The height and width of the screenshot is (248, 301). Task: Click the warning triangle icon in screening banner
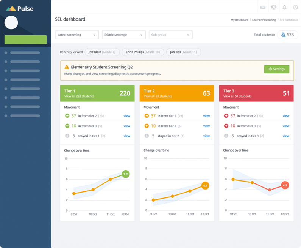67,67
